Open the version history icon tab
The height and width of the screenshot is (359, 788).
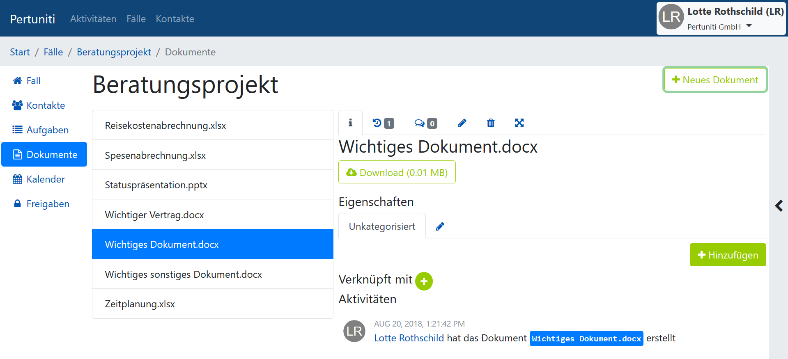[x=383, y=123]
